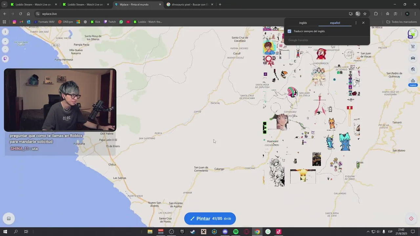
Task: Open the ESP keyboard language selector
Action: point(390,232)
